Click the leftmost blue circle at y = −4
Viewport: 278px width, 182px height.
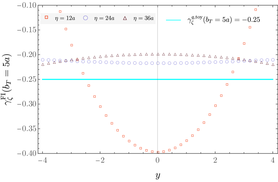42,60
